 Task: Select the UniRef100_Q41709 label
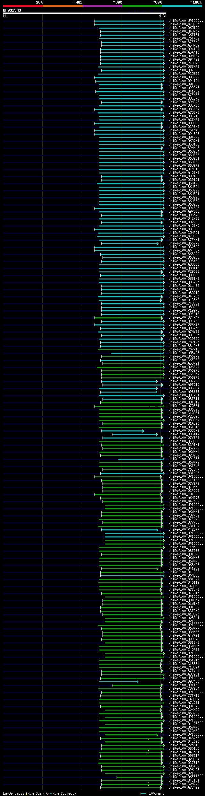pyautogui.click(x=184, y=91)
